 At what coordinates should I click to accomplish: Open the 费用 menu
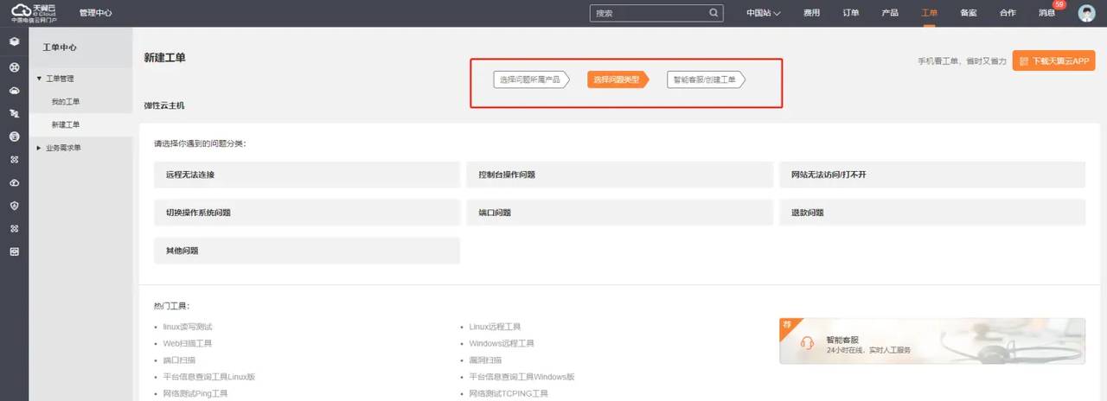click(x=811, y=13)
